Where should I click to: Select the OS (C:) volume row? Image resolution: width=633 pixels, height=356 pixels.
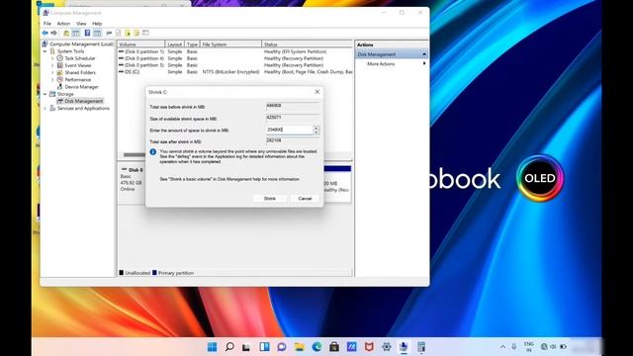[x=235, y=72]
